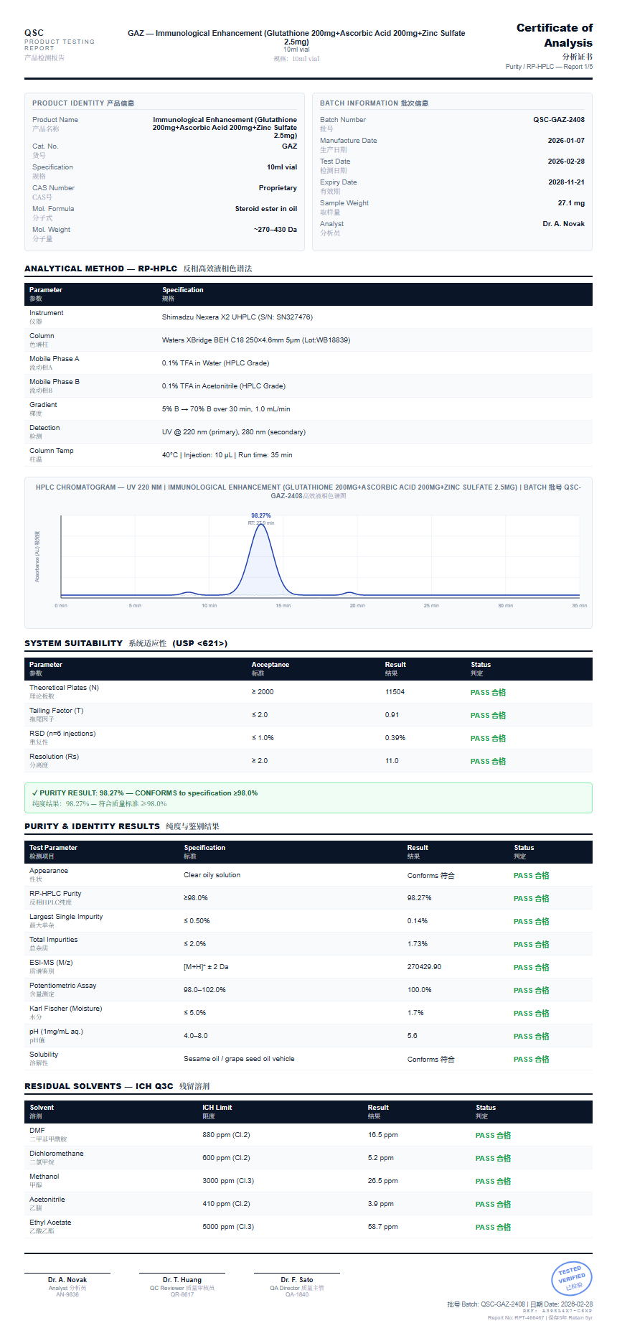Click analyst name 'Dr. A. Novak' in Batch Information

pos(563,224)
